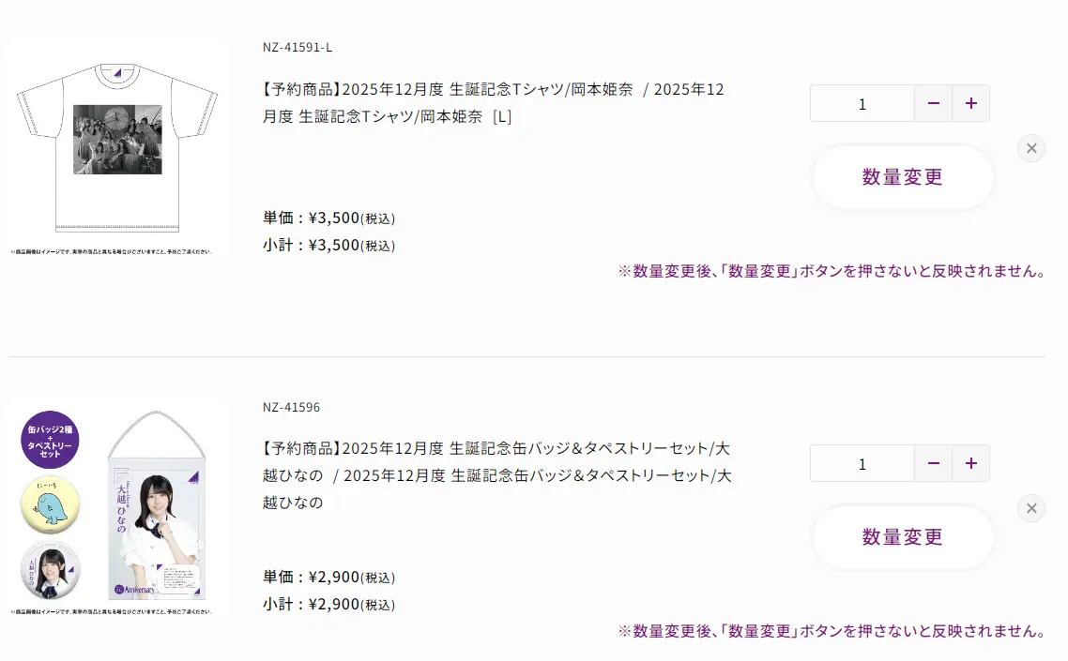
Task: Click the portrait can badge image
Action: (50, 571)
